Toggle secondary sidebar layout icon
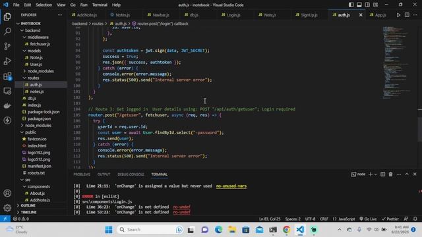The height and width of the screenshot is (237, 422). [367, 5]
